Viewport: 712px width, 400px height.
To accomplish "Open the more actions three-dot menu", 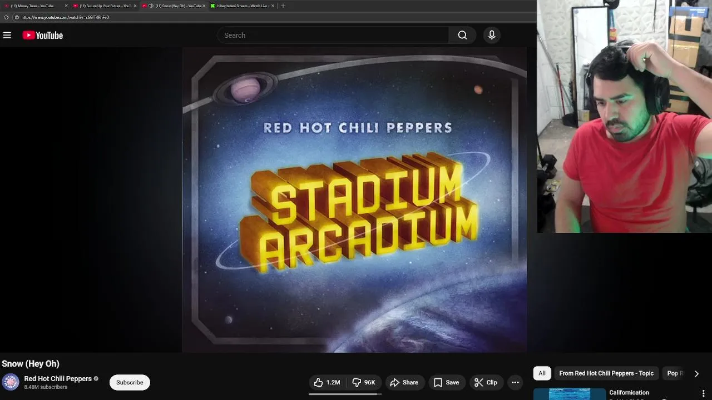I will pyautogui.click(x=515, y=382).
